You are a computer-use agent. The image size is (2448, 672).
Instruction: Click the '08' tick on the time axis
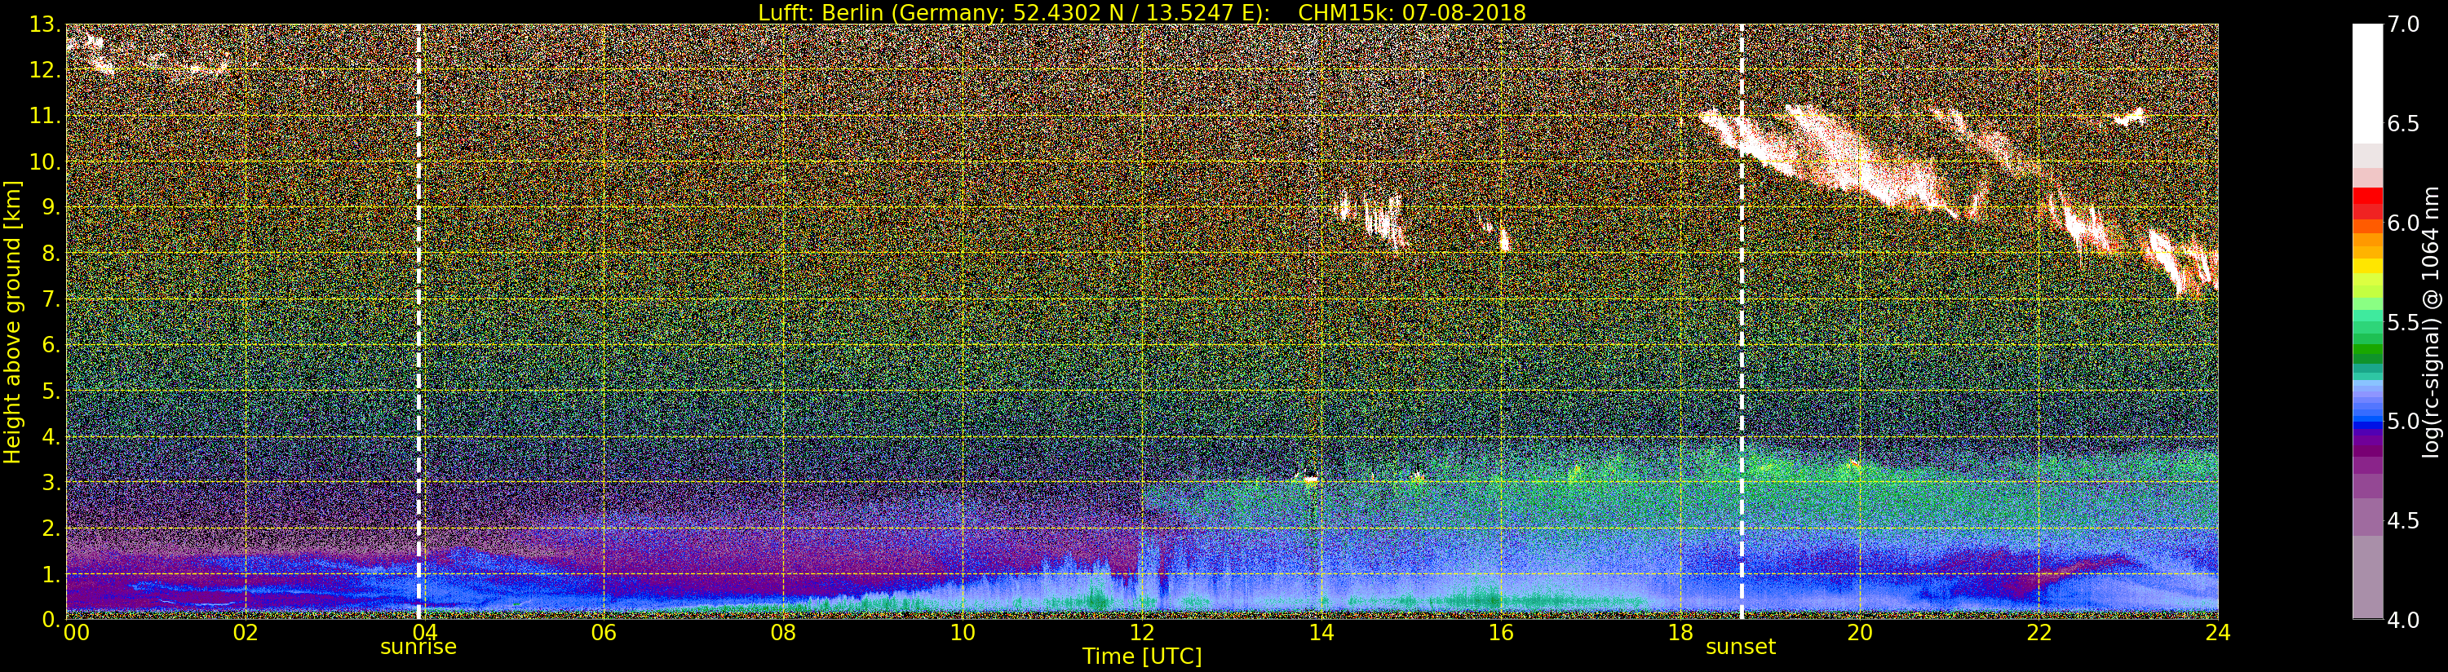tap(783, 633)
